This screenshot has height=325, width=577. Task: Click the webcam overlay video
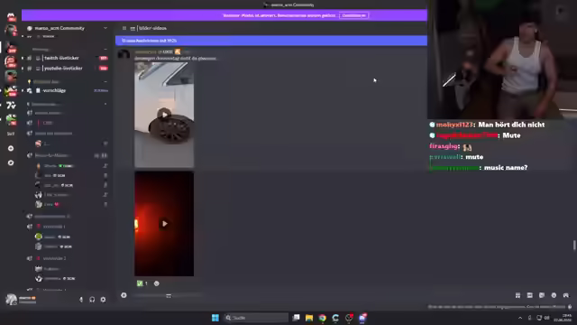click(x=502, y=60)
